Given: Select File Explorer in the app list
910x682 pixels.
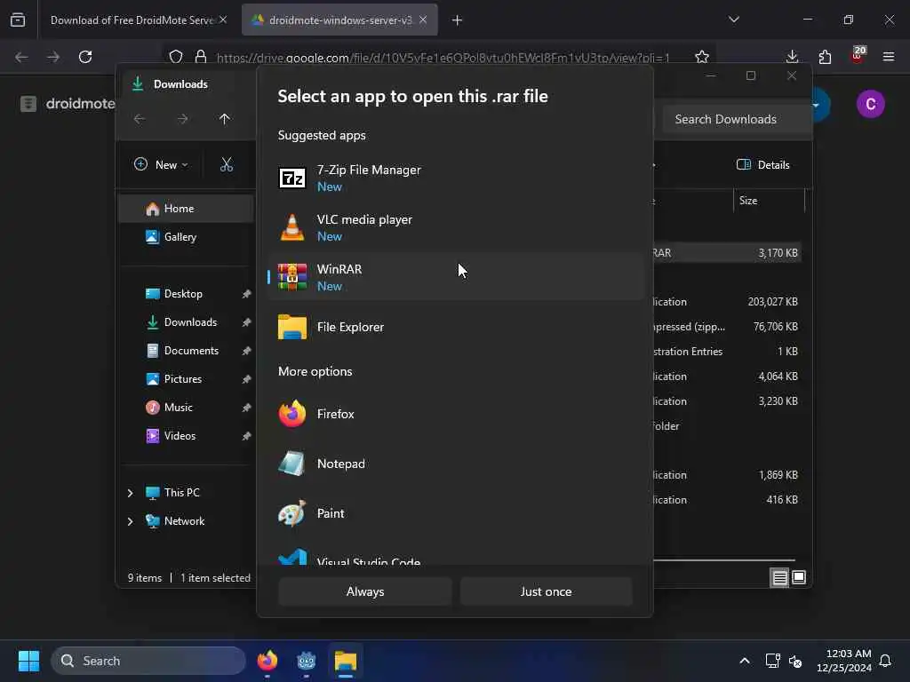Looking at the screenshot, I should click(456, 327).
